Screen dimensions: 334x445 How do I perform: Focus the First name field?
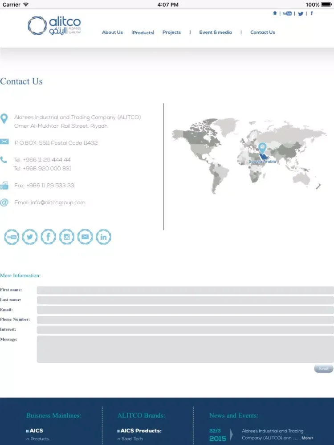[x=185, y=290]
